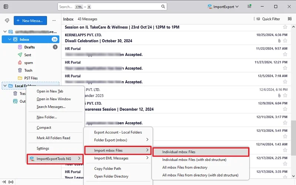
Task: Click the status bar collapse arrow icon
Action: (4, 182)
